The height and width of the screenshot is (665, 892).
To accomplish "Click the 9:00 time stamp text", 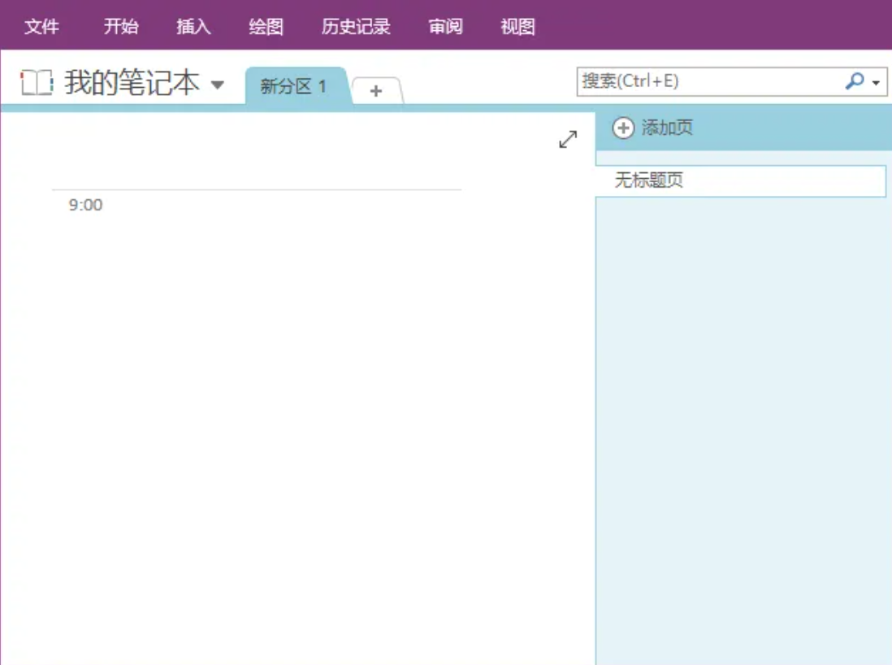I will click(86, 205).
